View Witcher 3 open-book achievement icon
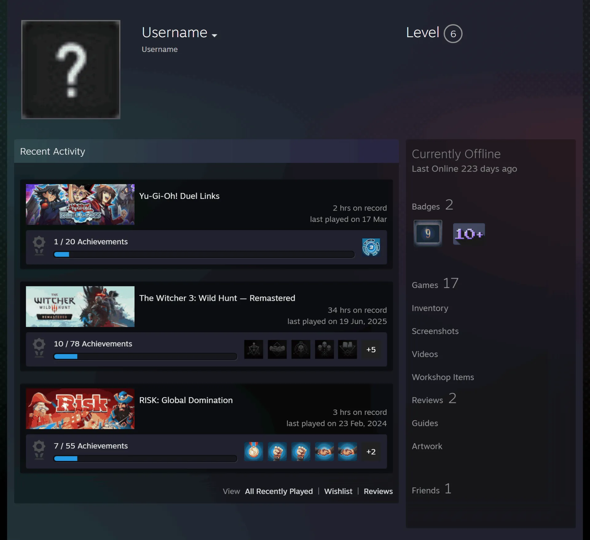Screen dimensions: 590x540 (348, 349)
